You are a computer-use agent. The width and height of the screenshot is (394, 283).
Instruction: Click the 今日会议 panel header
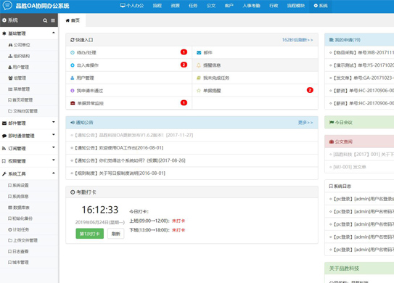tap(359, 123)
